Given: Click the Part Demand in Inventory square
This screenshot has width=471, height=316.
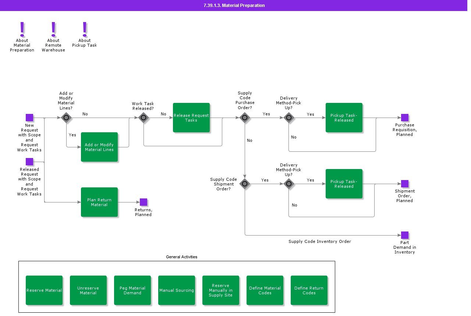Looking at the screenshot, I should [405, 235].
